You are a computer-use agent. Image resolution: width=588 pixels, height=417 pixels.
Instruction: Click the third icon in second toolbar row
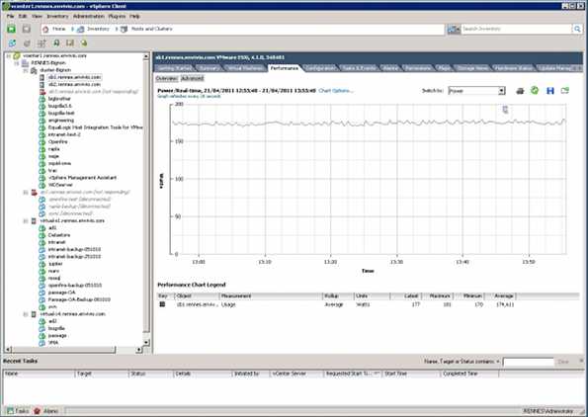click(x=42, y=43)
